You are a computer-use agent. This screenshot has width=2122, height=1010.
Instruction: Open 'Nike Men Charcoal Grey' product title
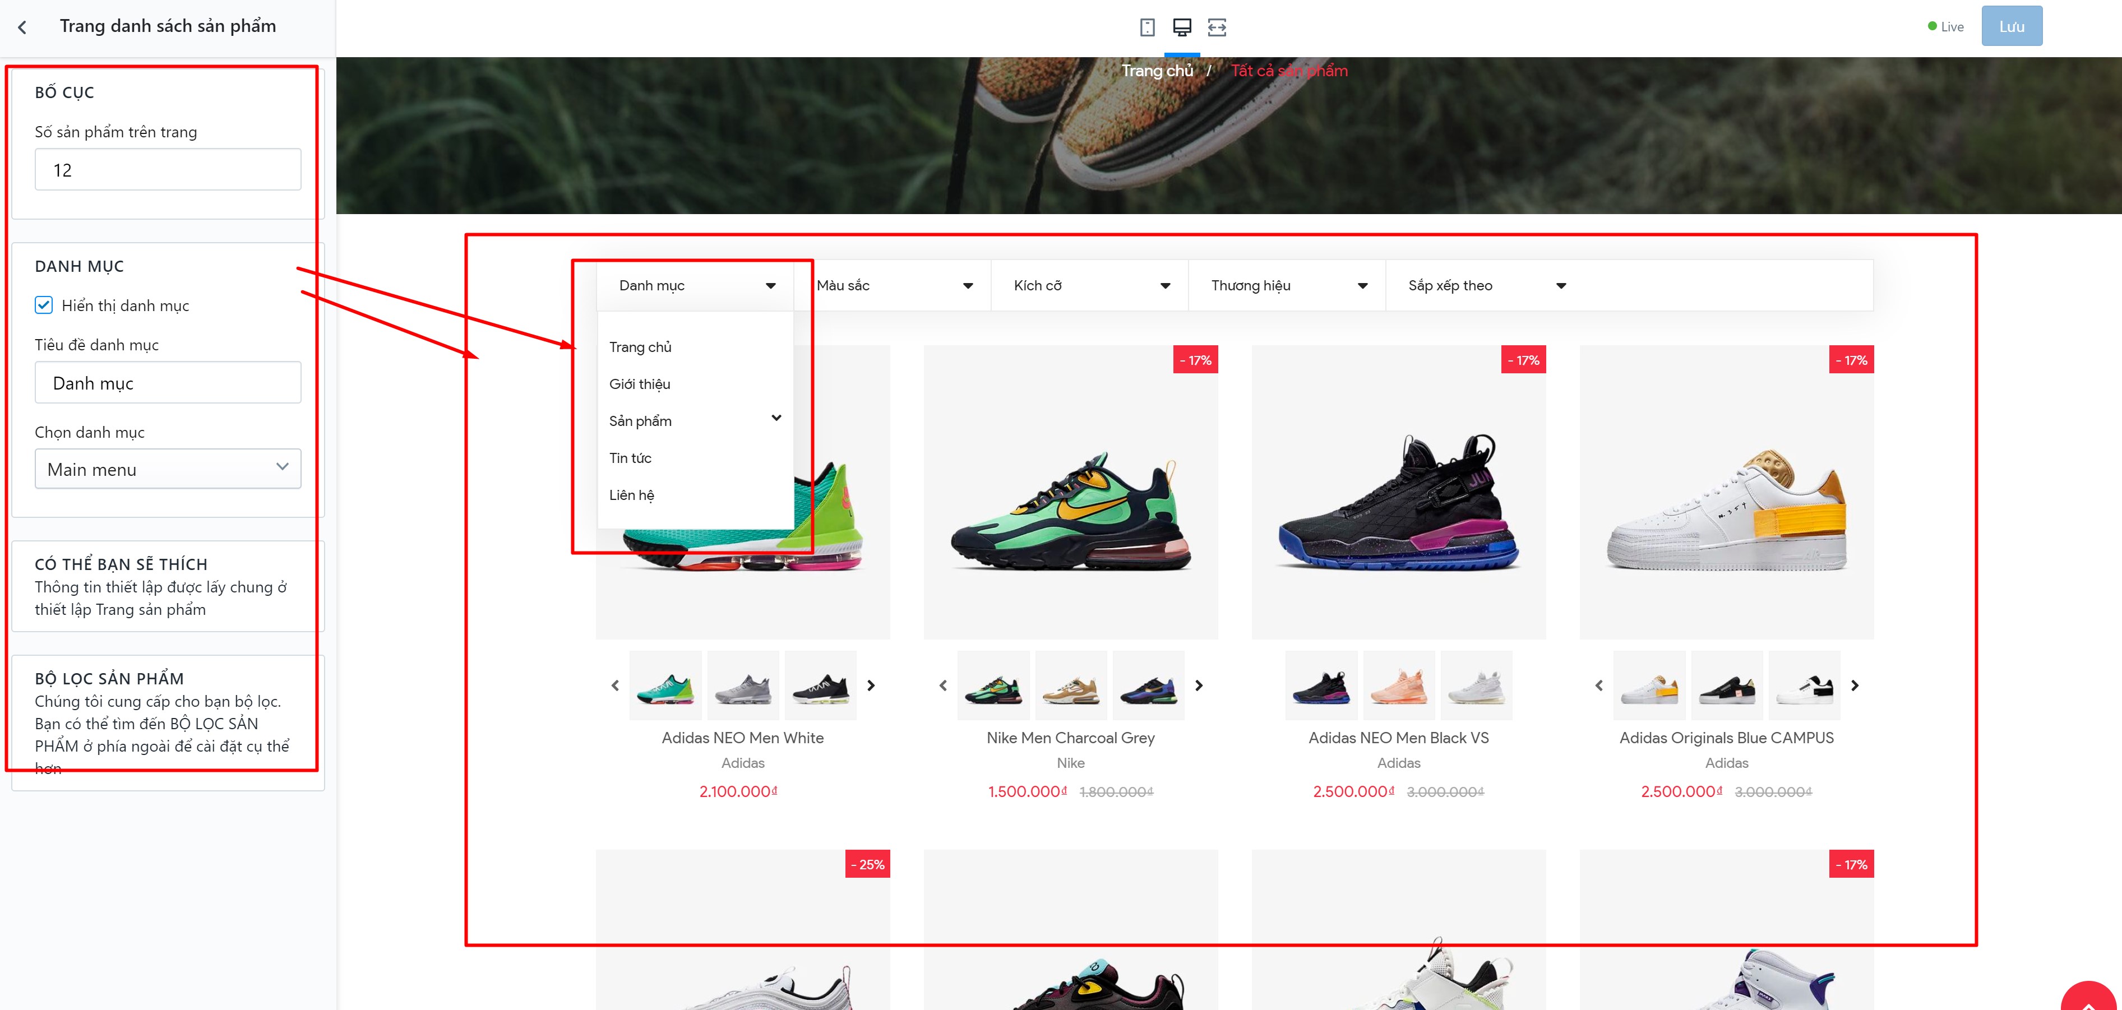[x=1070, y=738]
